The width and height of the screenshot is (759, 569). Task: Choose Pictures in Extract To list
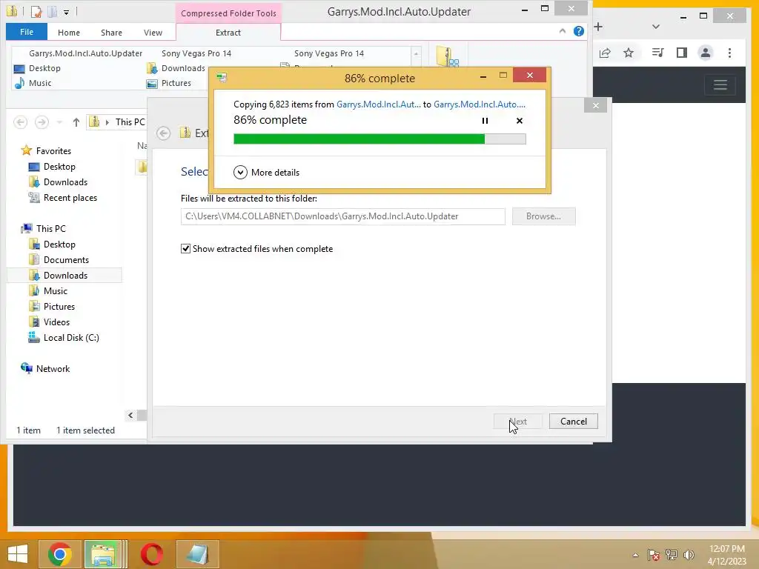click(x=169, y=83)
